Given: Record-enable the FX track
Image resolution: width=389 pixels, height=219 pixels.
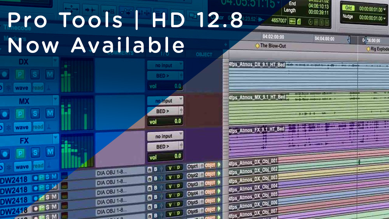Looking at the screenshot, I should 5,154.
